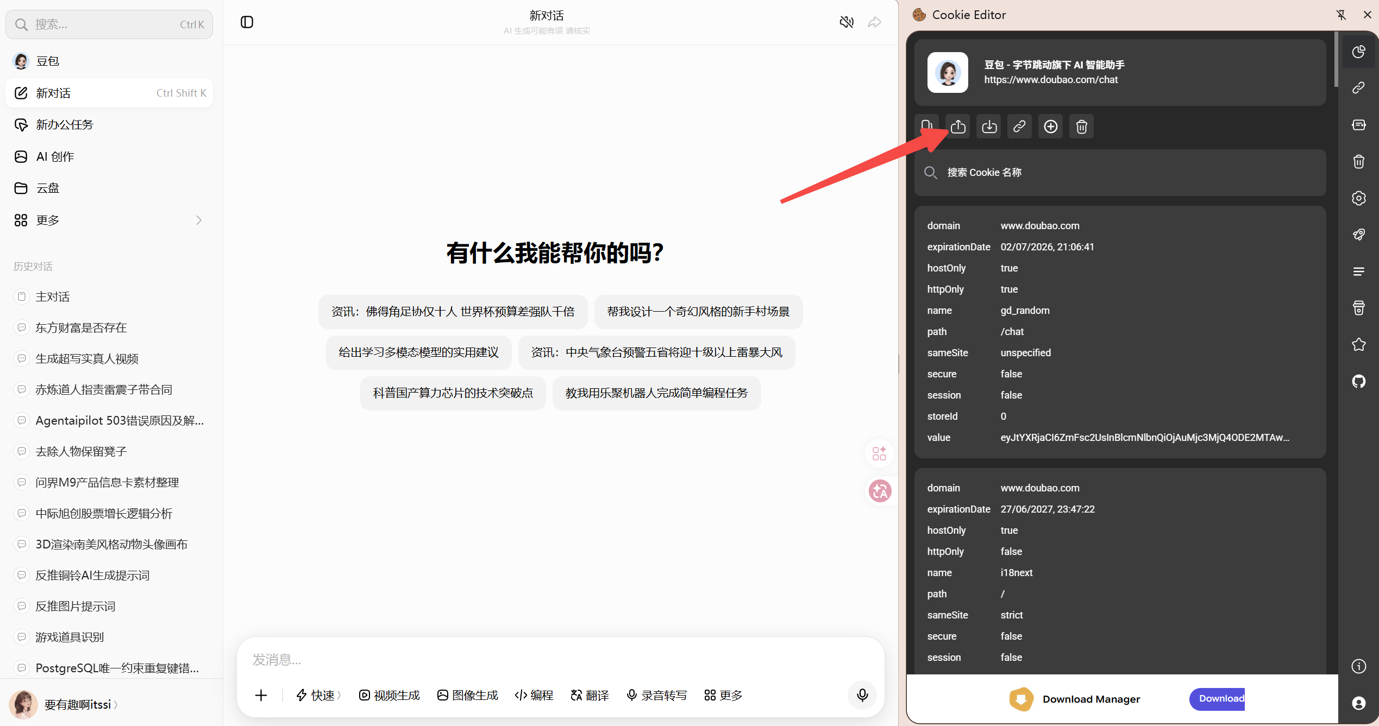This screenshot has height=726, width=1379.
Task: Click the link icon in the cookie toolbar
Action: 1019,127
